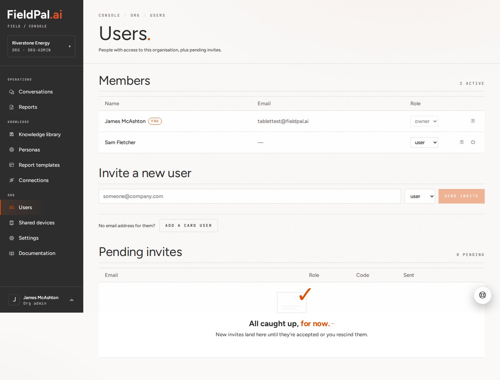The image size is (500, 380).
Task: Click the name Sam Fletcher in the members table
Action: point(120,142)
